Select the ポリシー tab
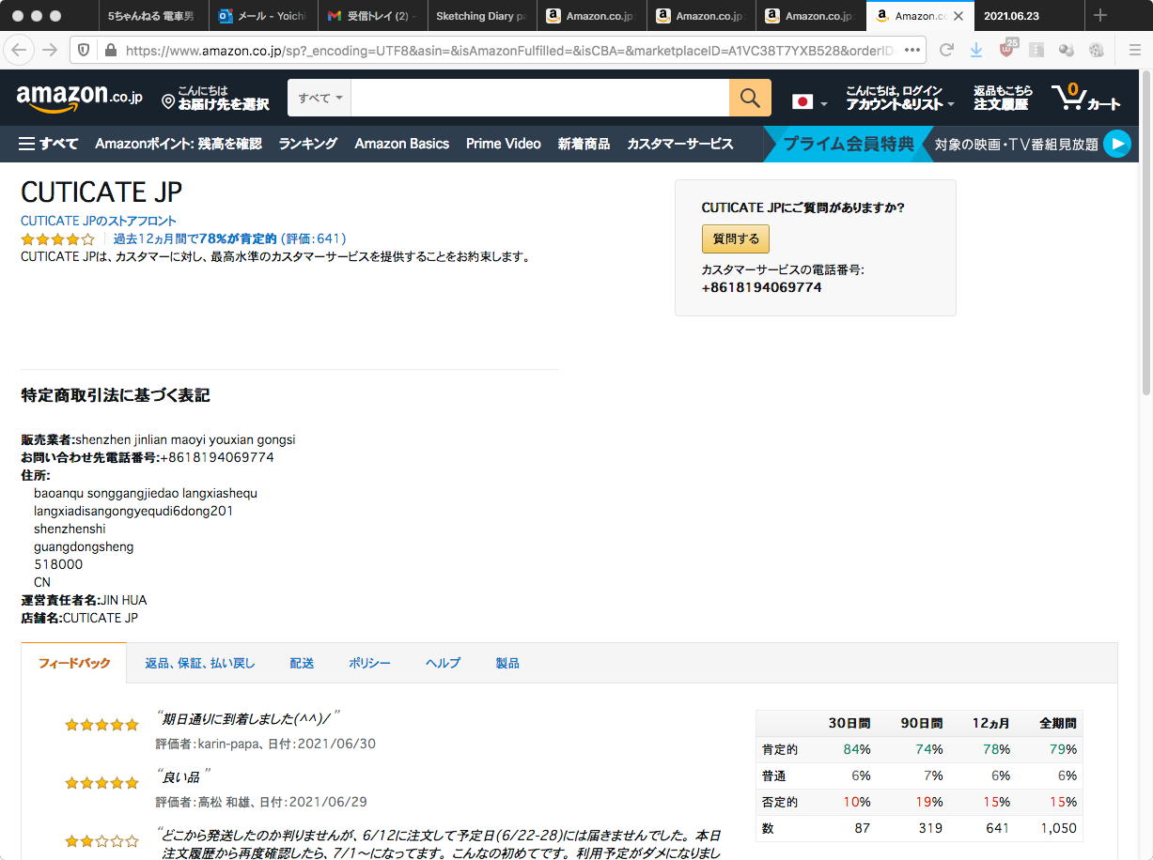This screenshot has height=860, width=1153. point(369,663)
